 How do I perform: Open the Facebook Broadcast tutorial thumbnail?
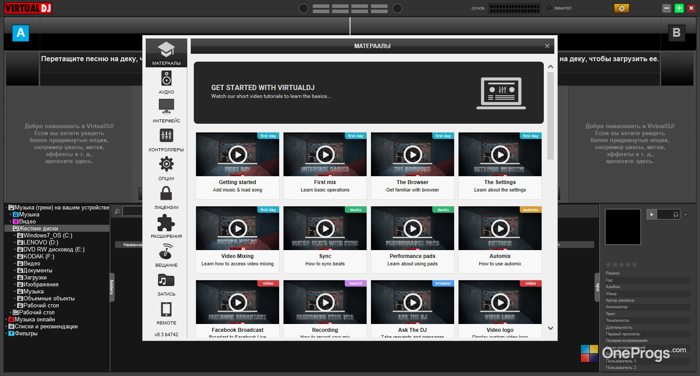[238, 302]
